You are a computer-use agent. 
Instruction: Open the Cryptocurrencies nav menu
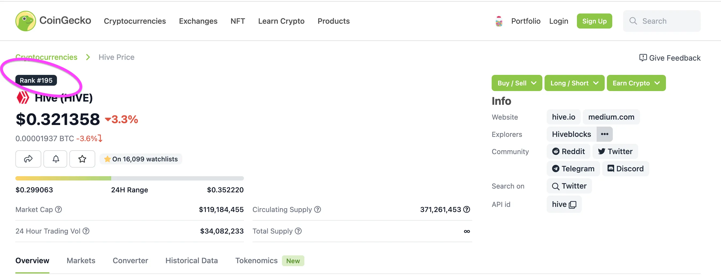click(x=135, y=21)
